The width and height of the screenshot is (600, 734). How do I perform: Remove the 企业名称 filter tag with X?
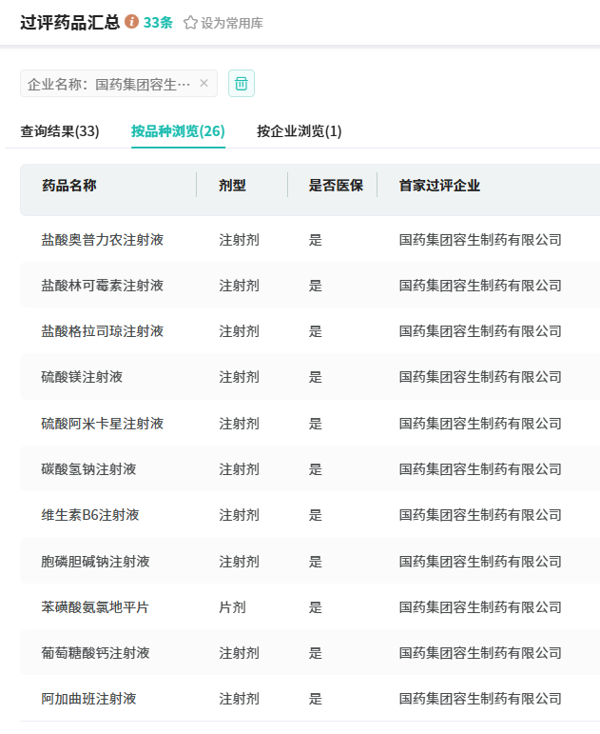[203, 83]
